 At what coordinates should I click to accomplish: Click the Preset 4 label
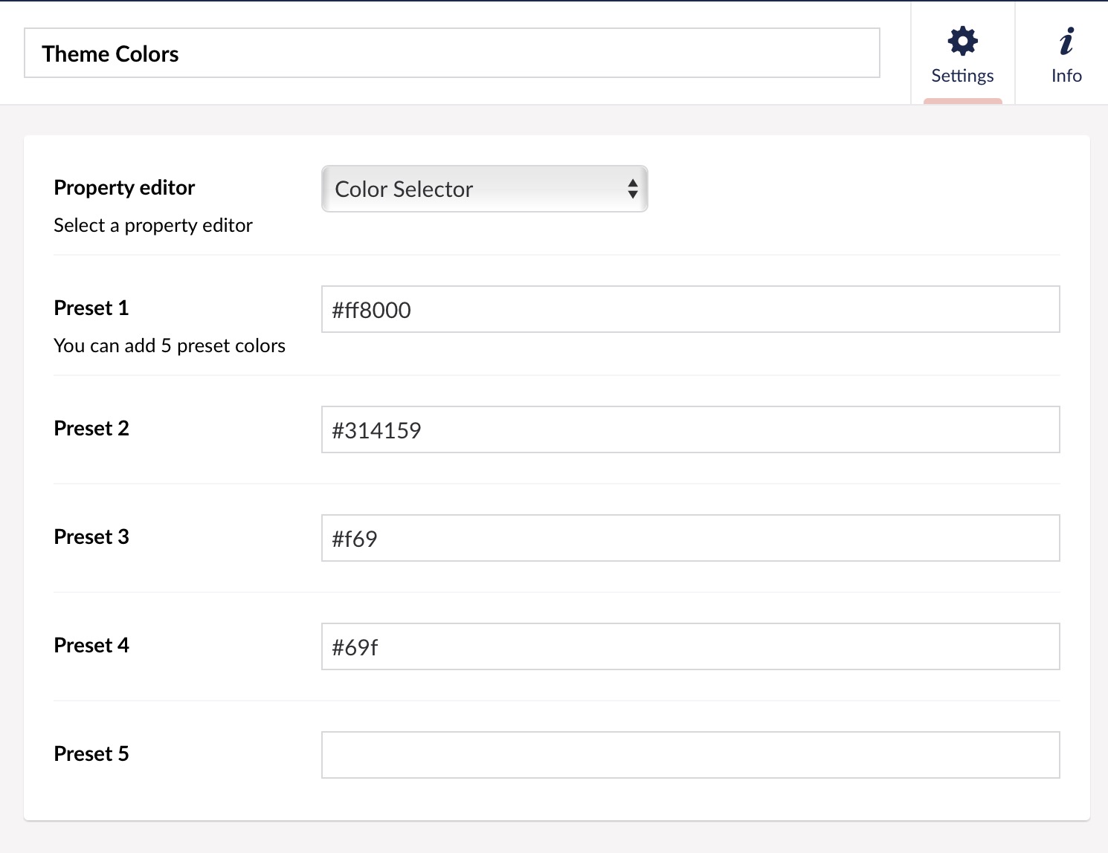pos(91,645)
